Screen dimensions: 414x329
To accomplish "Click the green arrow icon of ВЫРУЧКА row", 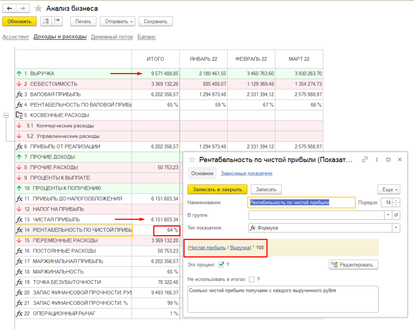I will click(19, 73).
